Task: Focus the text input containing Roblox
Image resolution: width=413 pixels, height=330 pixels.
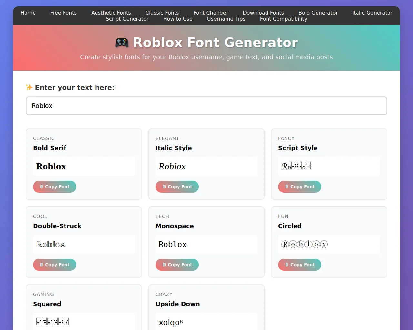Action: pos(206,106)
